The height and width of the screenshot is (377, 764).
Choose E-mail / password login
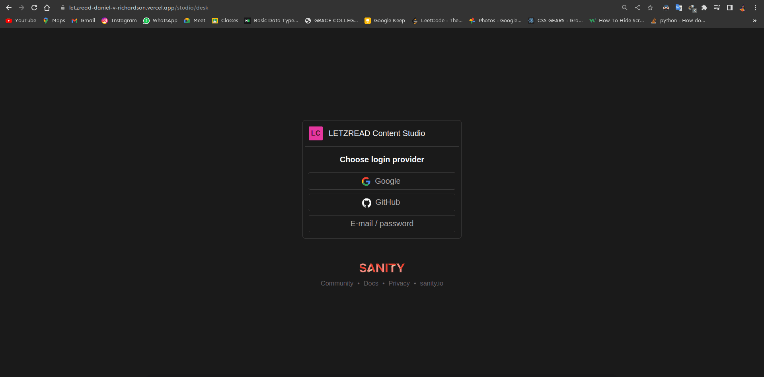(x=382, y=223)
